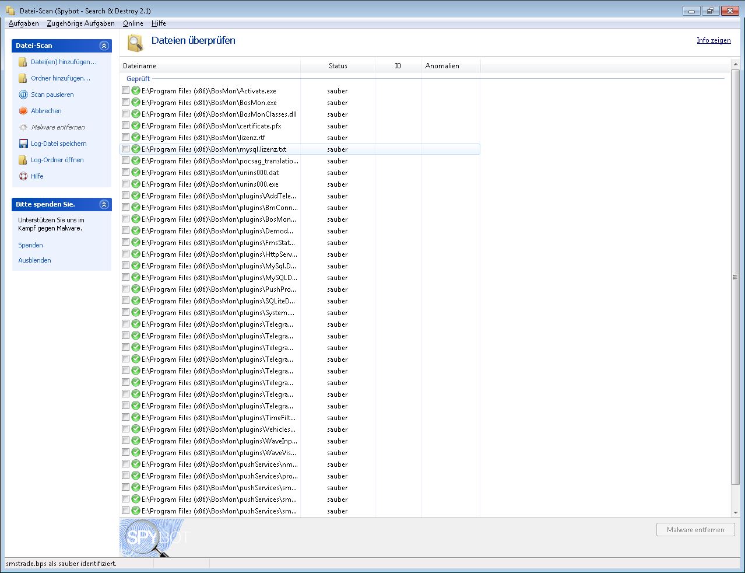Save the log via the Log-Datei speichern disk icon
This screenshot has height=573, width=745.
pos(23,144)
